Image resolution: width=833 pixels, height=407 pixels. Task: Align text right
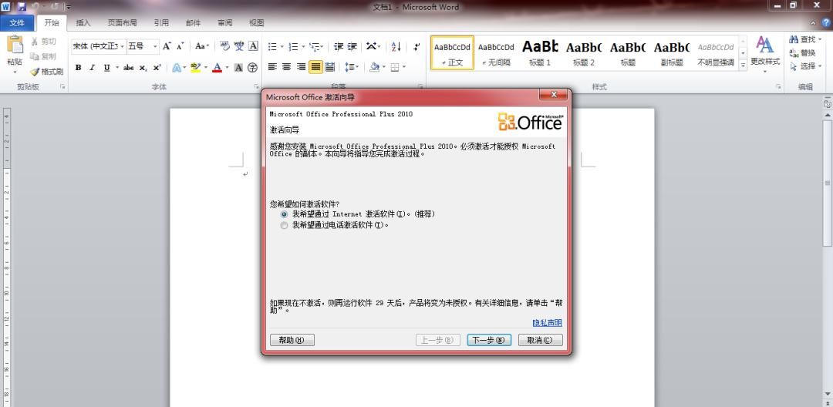coord(301,67)
